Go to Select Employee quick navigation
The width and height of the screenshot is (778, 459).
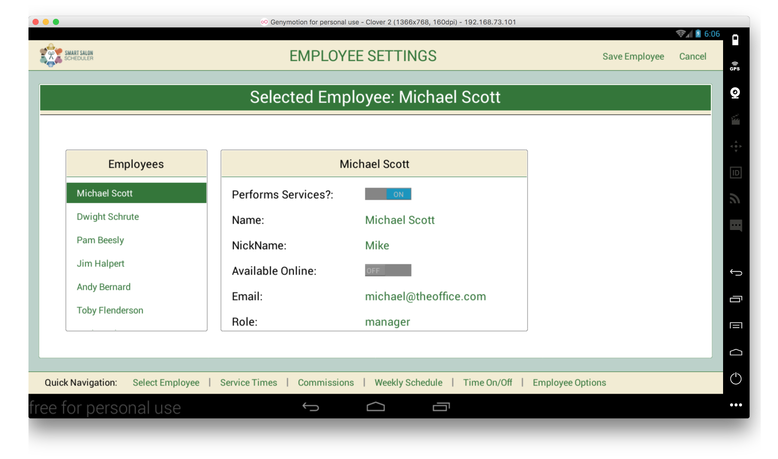tap(166, 383)
